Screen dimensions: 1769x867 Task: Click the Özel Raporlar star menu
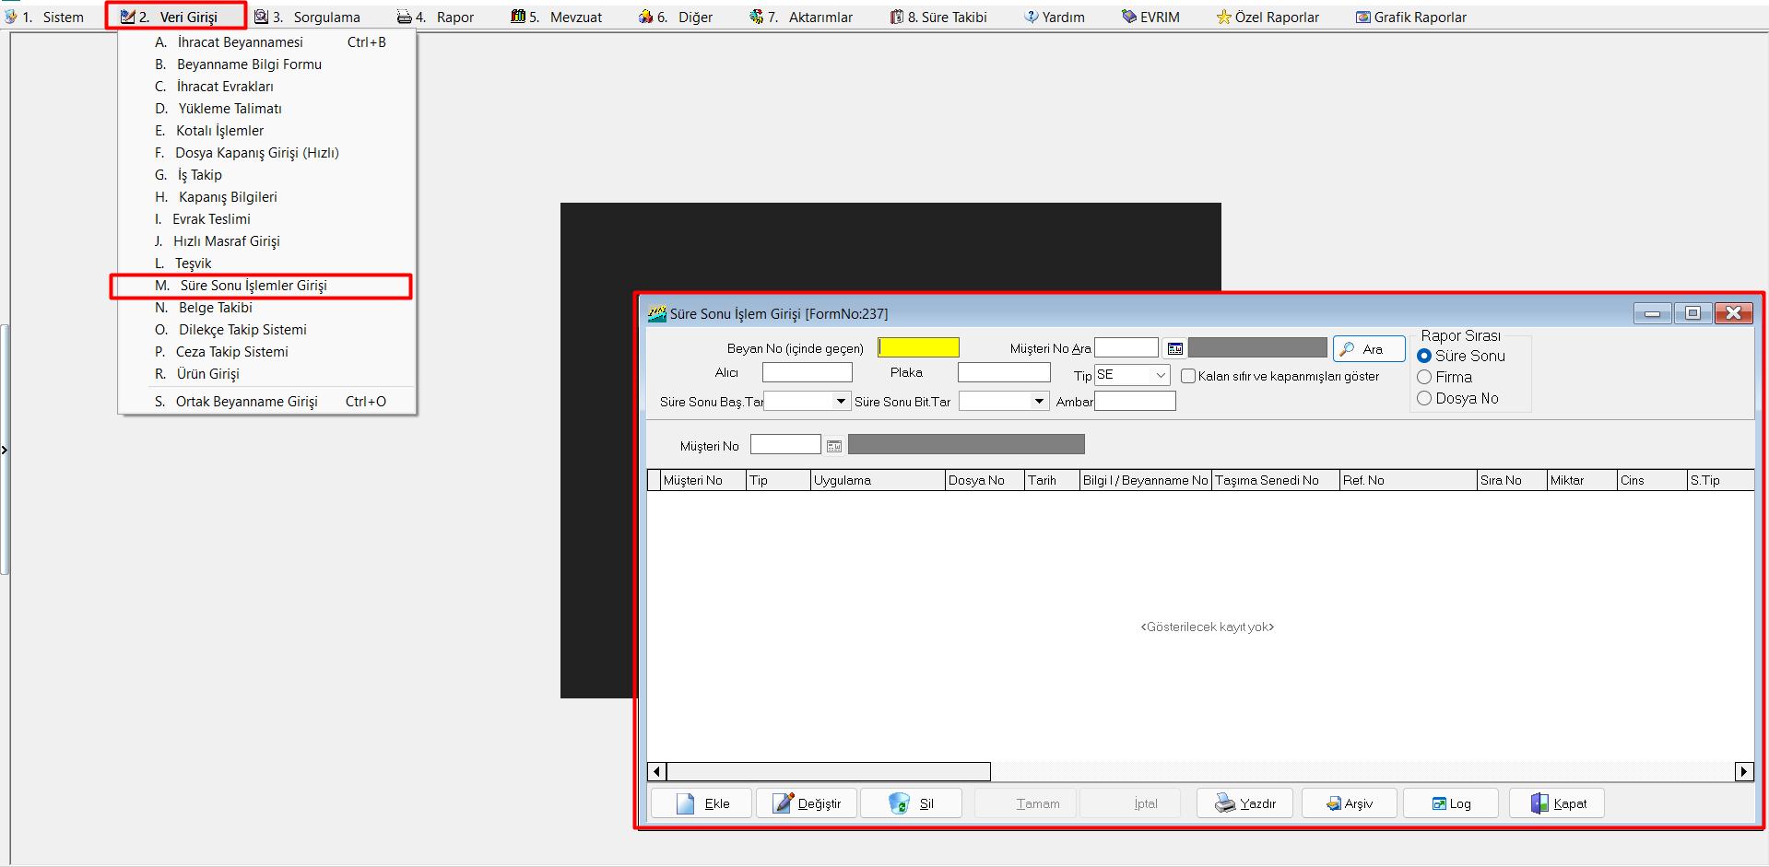[1268, 17]
